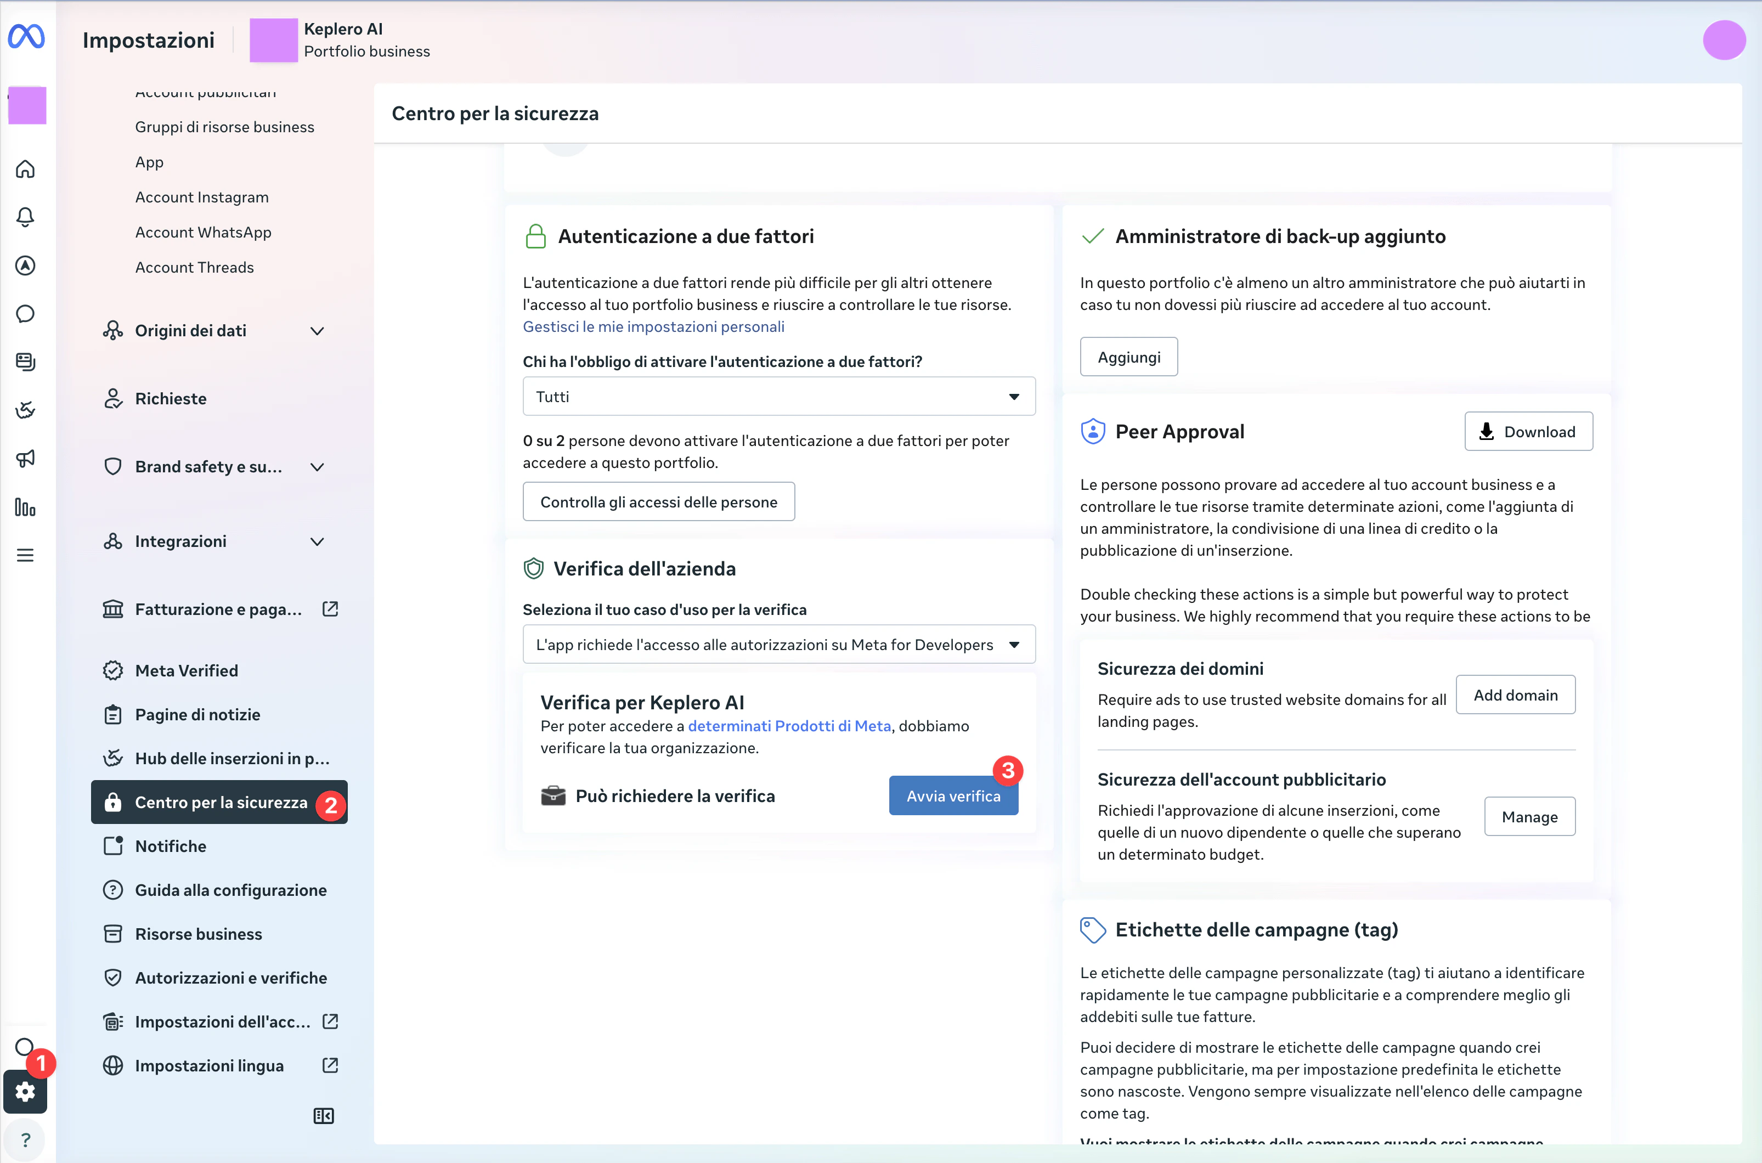Expand Integrazioni section chevron
This screenshot has height=1163, width=1762.
(317, 541)
